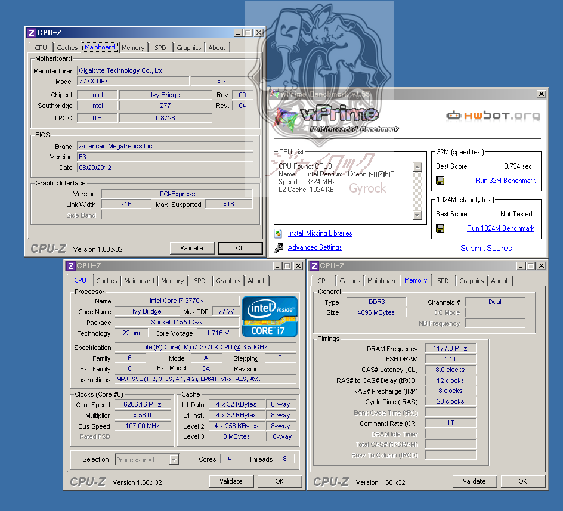Click the DRAM Frequency value 1177.0 MHz

(451, 348)
